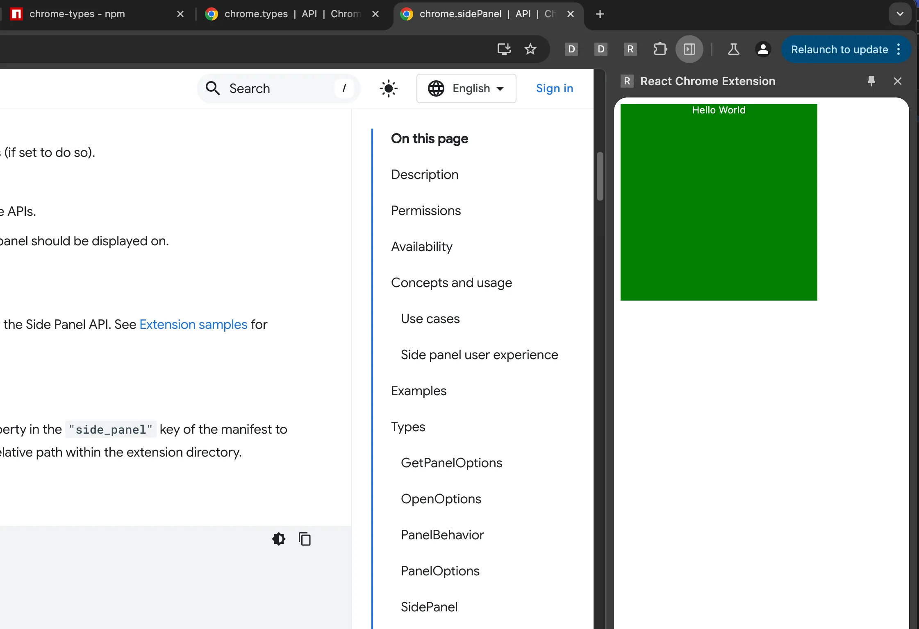
Task: Open the tab search chevron dropdown
Action: pos(900,14)
